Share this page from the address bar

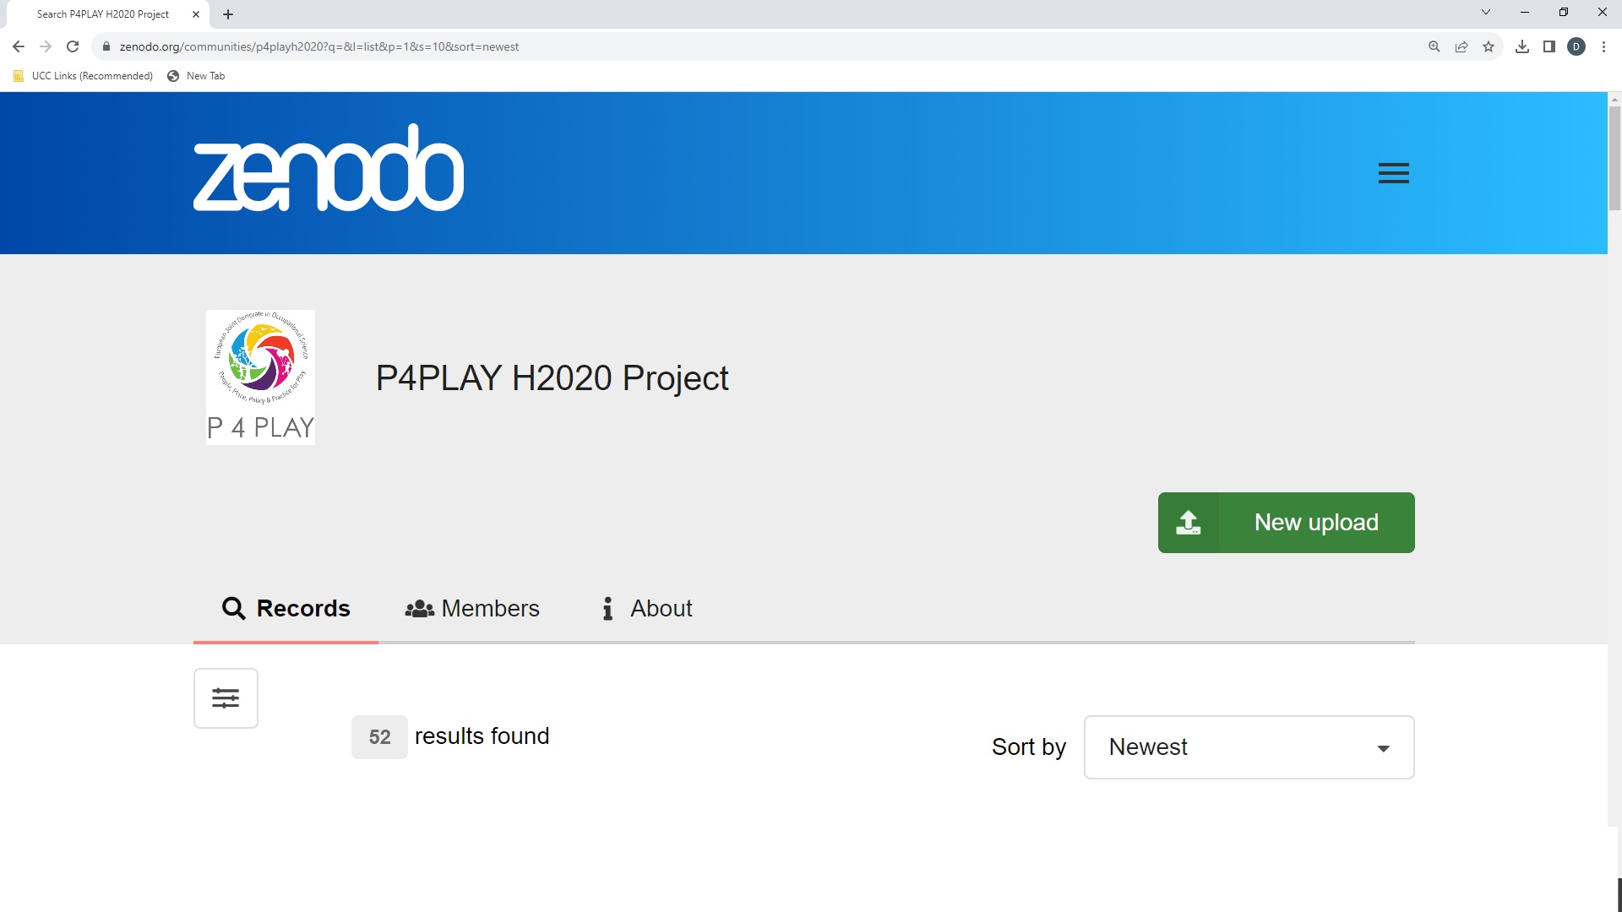click(1461, 46)
